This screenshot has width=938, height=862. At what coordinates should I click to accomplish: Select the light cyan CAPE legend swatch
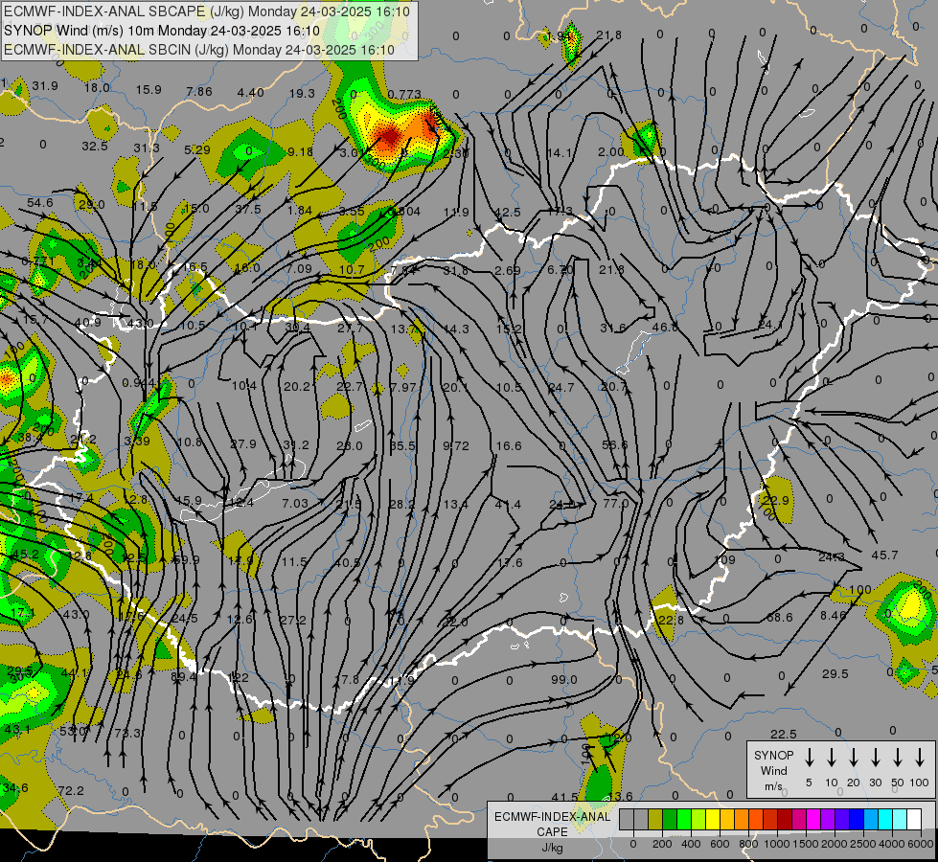(x=899, y=820)
